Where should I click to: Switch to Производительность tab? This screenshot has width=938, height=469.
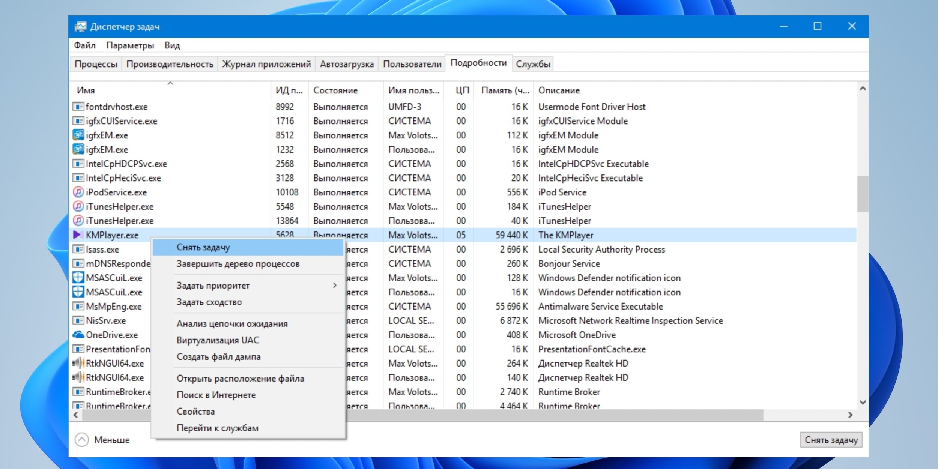169,64
